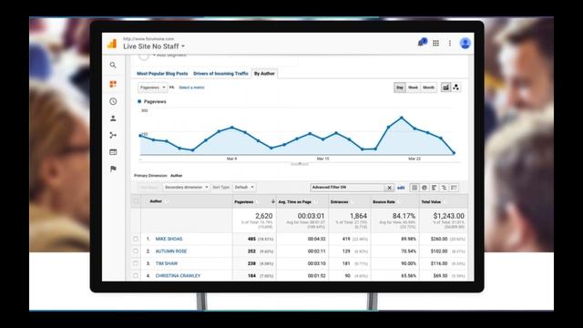Sort by the Total Value column header
This screenshot has width=583, height=328.
(431, 202)
